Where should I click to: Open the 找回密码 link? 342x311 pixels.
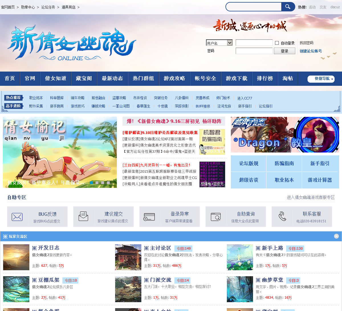306,43
